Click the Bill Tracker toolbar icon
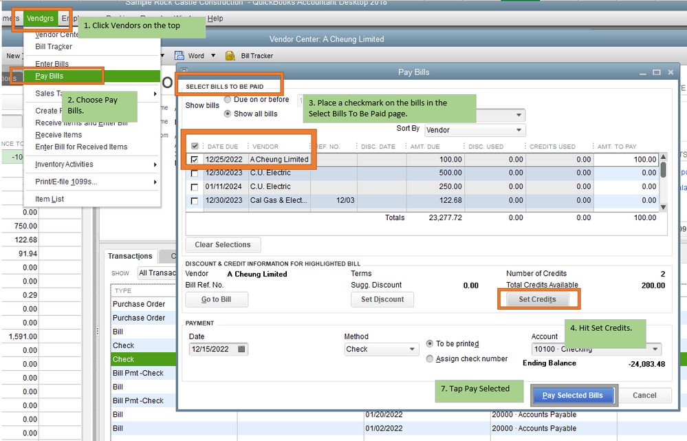The width and height of the screenshot is (687, 441). pyautogui.click(x=229, y=56)
